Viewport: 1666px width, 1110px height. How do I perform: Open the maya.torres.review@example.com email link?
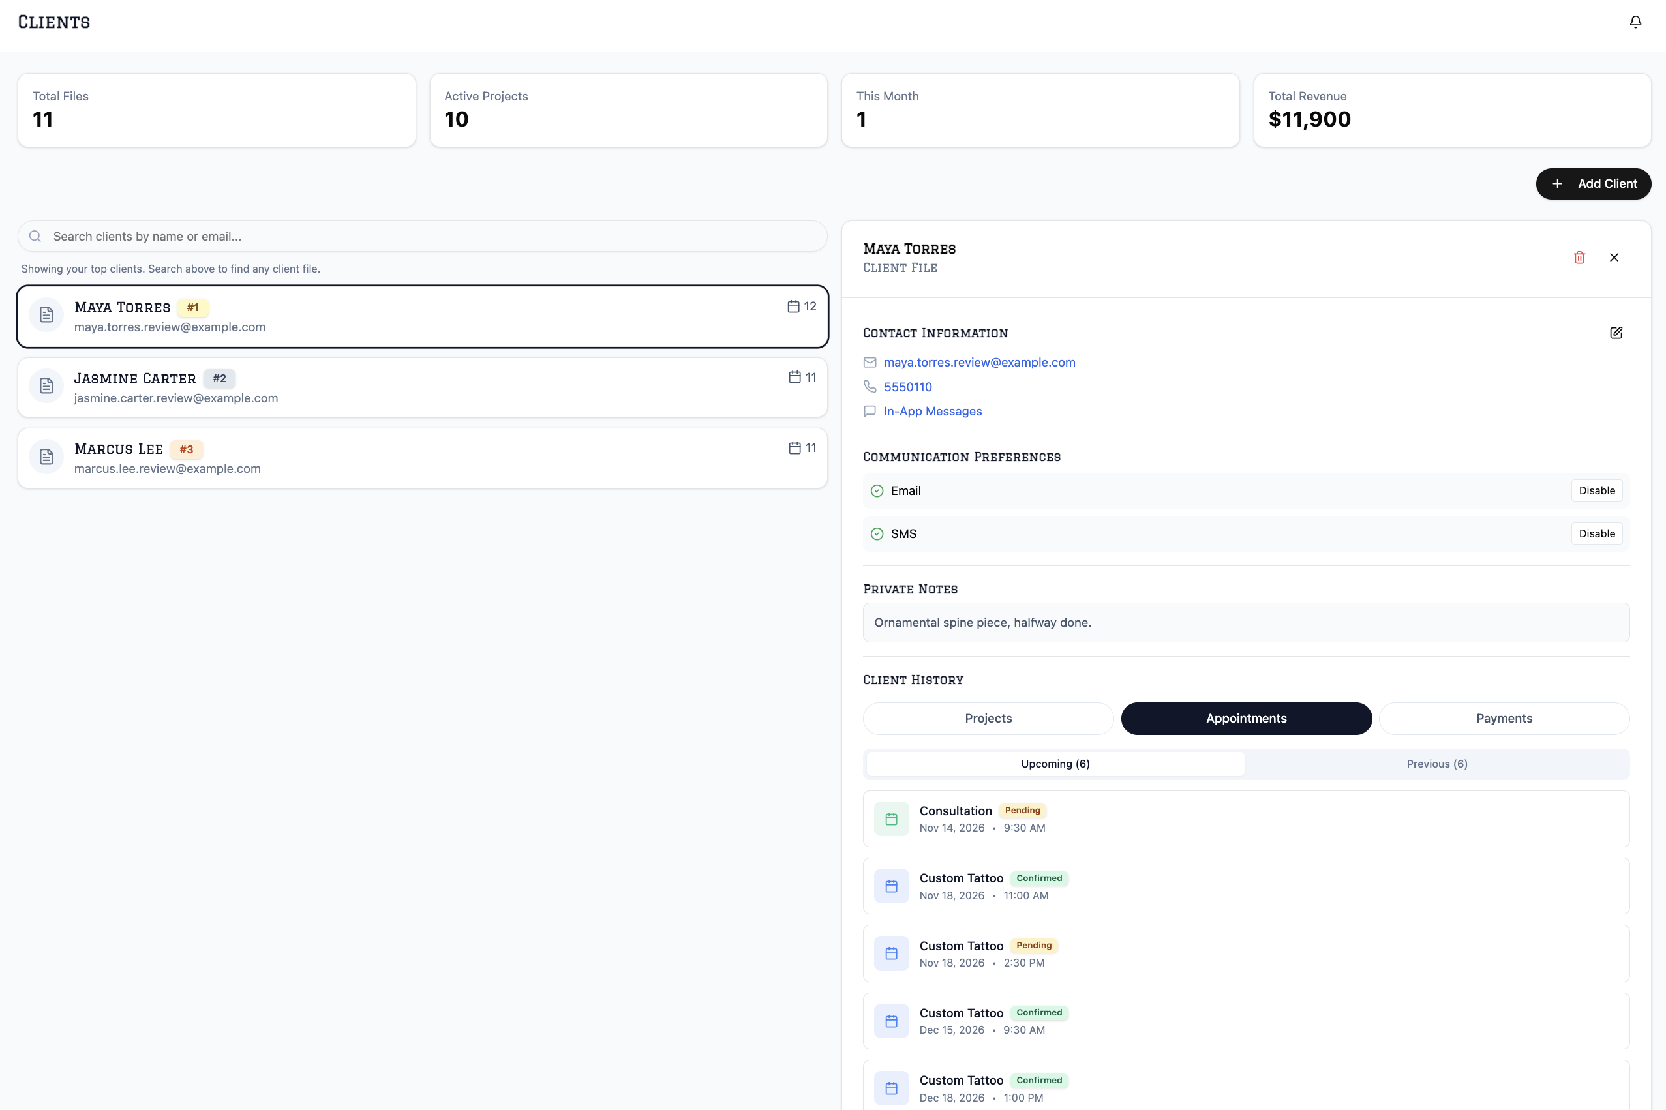(979, 363)
